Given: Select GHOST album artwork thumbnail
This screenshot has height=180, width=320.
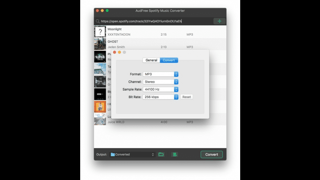Looking at the screenshot, I should point(100,44).
